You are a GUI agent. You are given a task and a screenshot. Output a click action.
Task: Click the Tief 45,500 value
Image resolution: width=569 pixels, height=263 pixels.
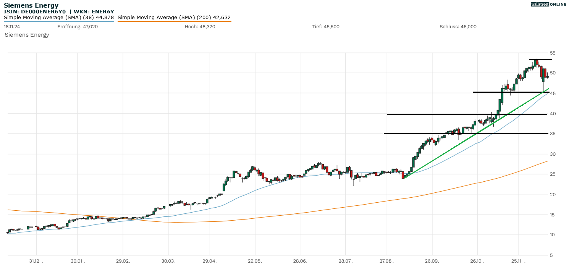tap(325, 27)
